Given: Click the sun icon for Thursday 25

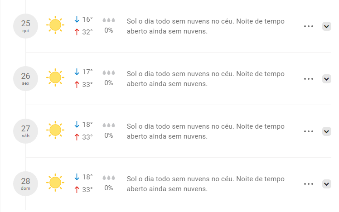Looking at the screenshot, I should 55,25.
